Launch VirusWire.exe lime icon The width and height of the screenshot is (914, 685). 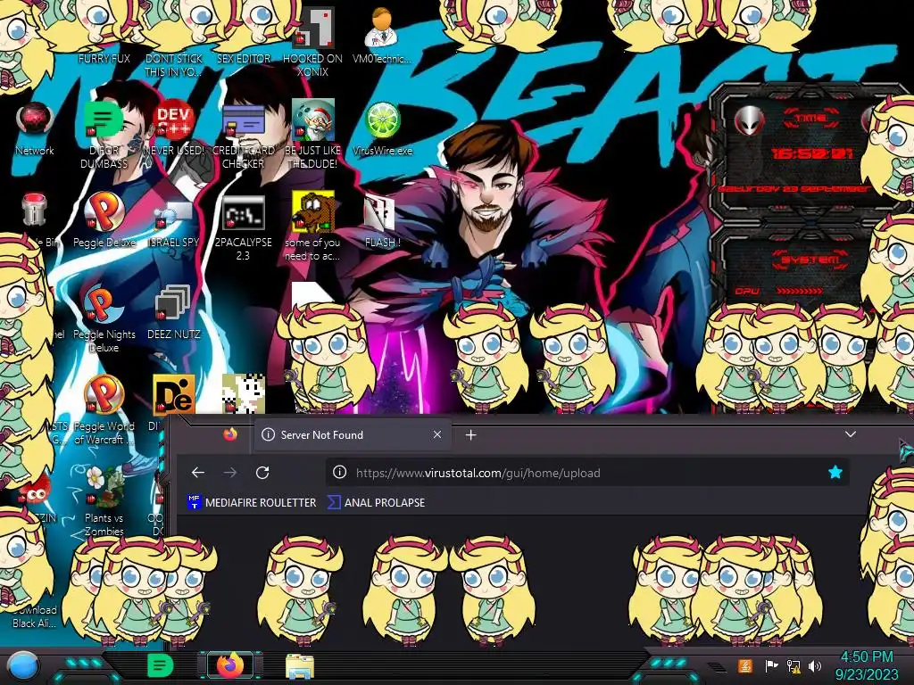[382, 121]
